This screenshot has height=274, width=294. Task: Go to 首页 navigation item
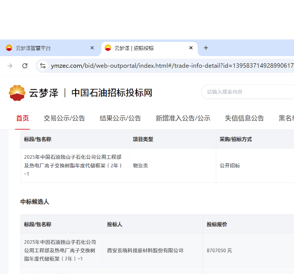point(23,118)
